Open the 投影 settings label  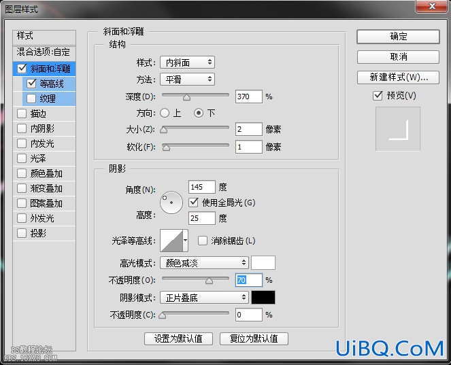click(38, 233)
